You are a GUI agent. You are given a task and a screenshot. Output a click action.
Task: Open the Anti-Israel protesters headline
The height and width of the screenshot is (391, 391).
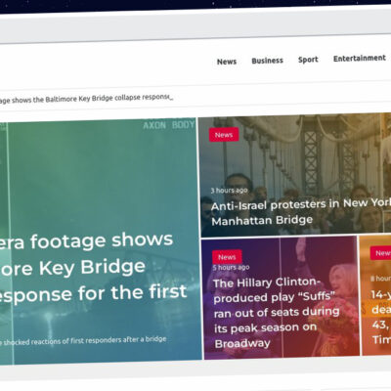pyautogui.click(x=300, y=212)
